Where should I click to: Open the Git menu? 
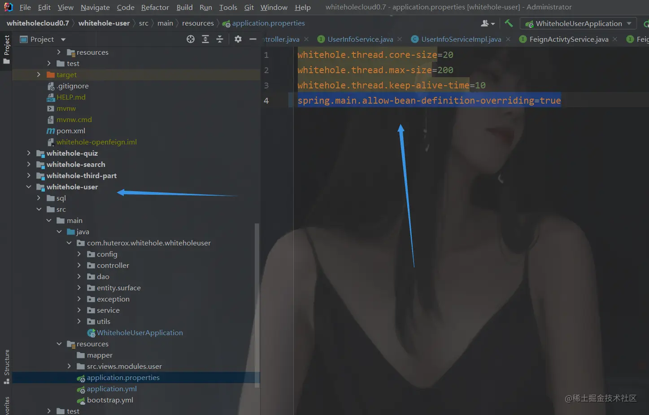pos(249,7)
